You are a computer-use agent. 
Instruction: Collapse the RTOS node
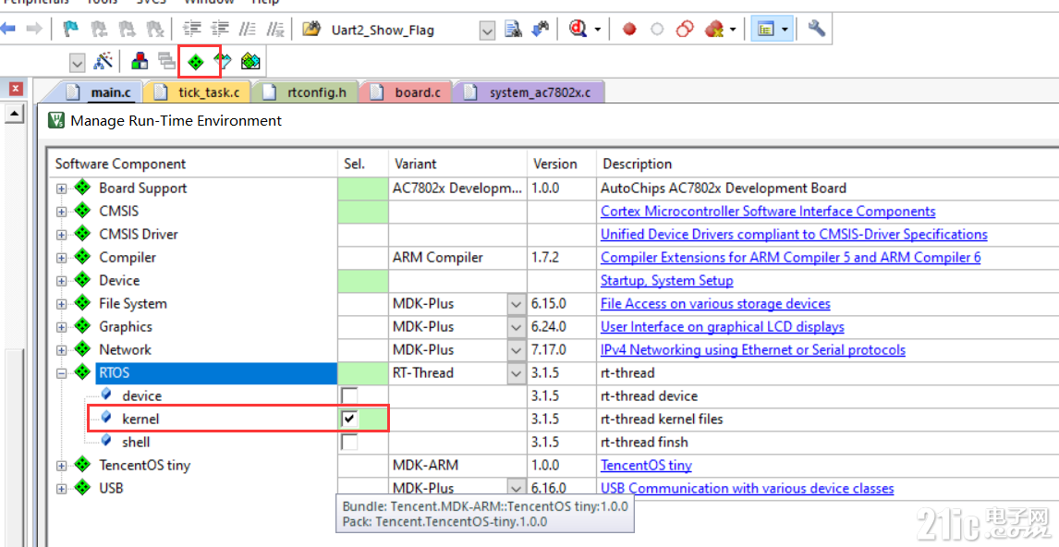click(x=62, y=373)
